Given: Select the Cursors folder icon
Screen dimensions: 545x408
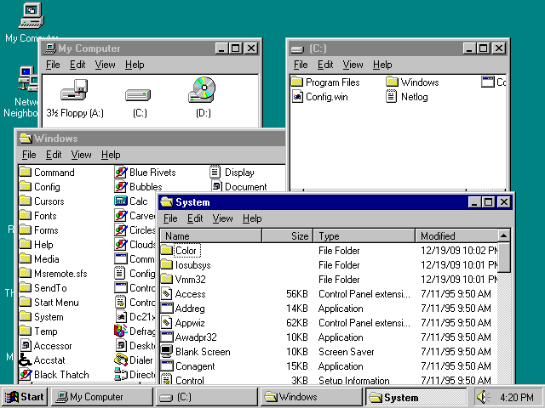Looking at the screenshot, I should point(26,201).
